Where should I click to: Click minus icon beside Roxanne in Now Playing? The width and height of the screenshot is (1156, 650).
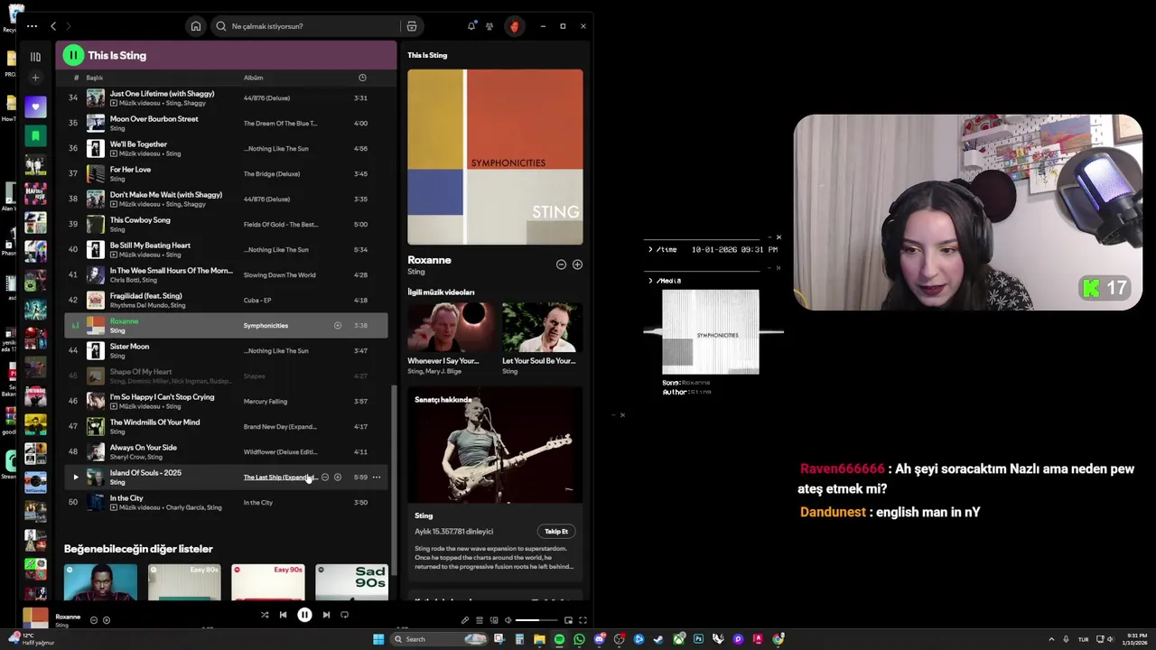coord(561,265)
